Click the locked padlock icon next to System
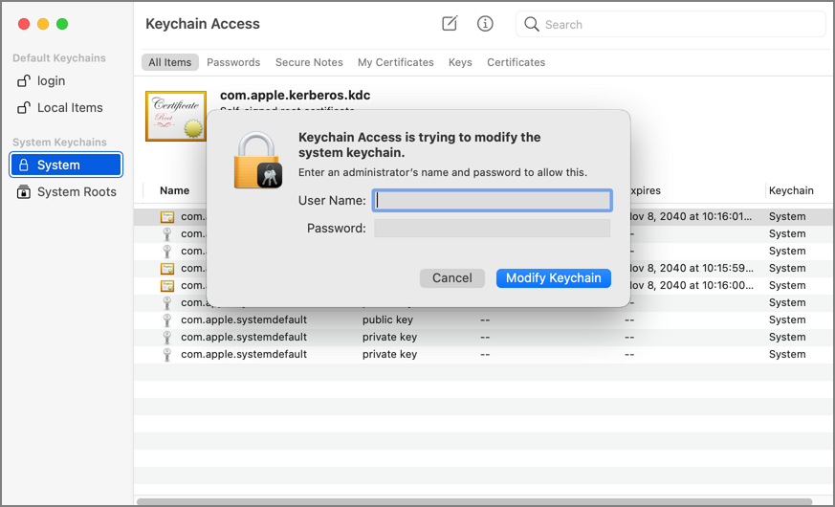Screen dimensions: 835x507 [x=23, y=165]
